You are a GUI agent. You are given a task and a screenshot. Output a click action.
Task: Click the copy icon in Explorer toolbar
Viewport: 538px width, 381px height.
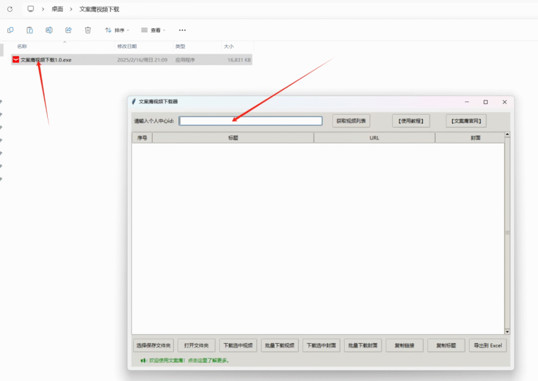coord(11,30)
